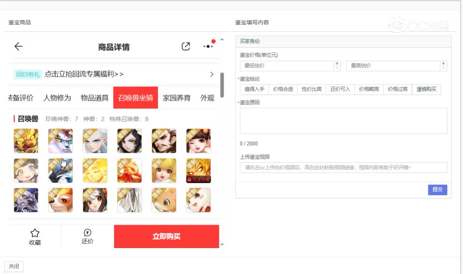Expand the 回流专属福利 banner chevron
The height and width of the screenshot is (274, 463).
pos(212,74)
